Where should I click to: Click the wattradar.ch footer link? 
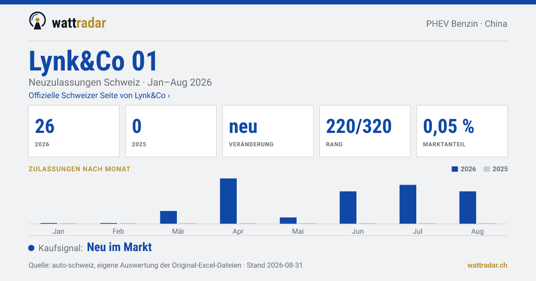pos(487,265)
